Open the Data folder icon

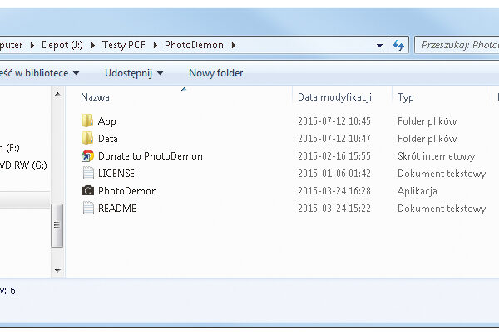(88, 139)
